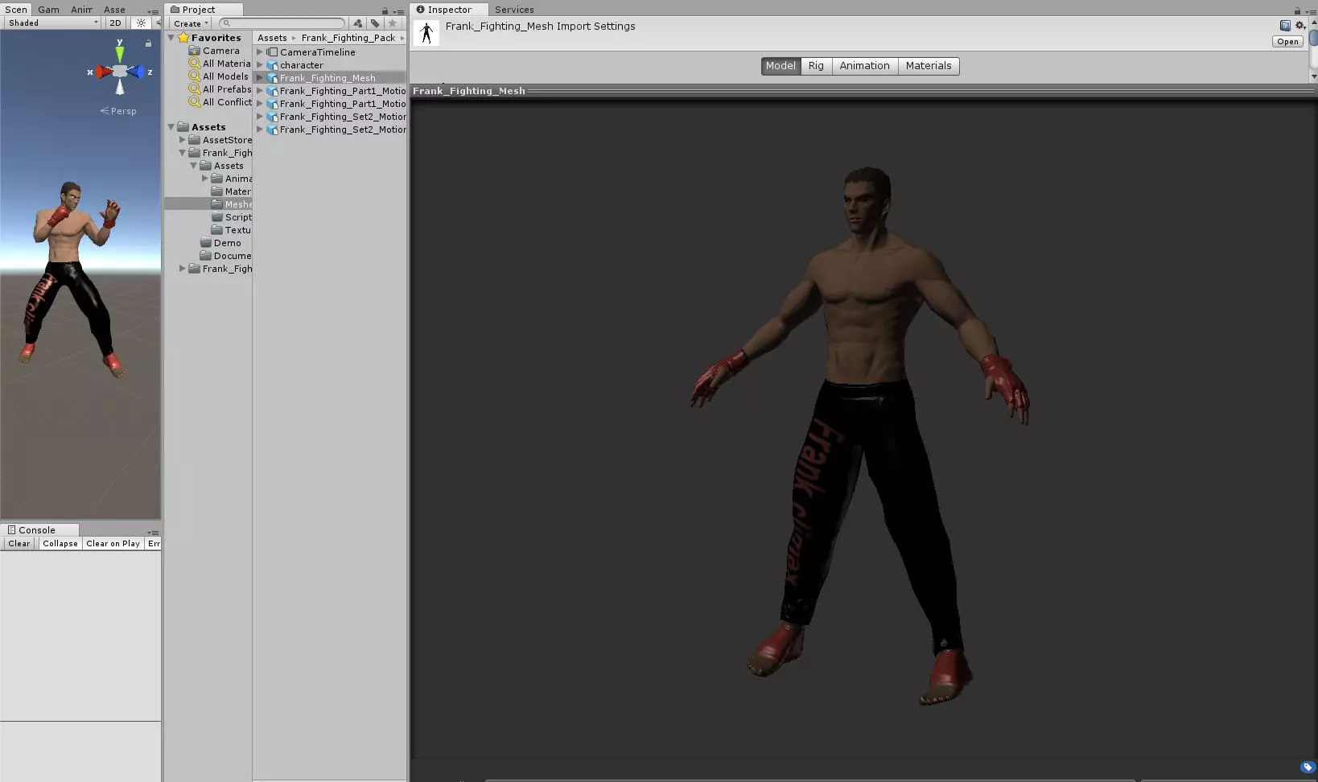The image size is (1318, 782).
Task: Expand the AssetStore folder in the tree
Action: point(183,140)
